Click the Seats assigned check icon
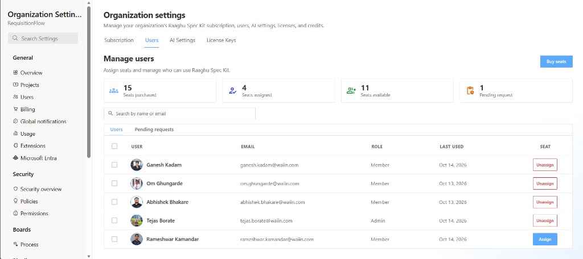 coord(233,90)
